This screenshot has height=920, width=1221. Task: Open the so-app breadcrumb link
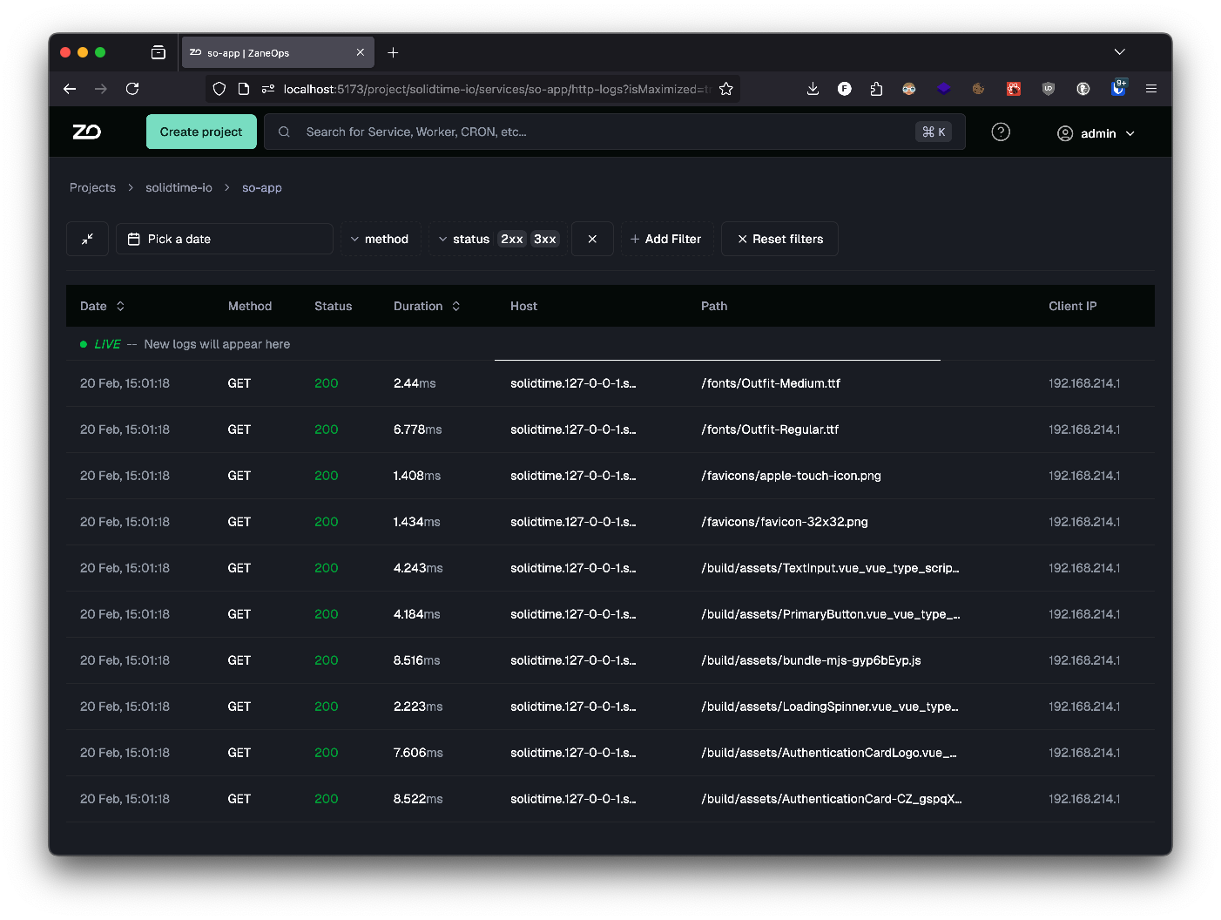[262, 187]
